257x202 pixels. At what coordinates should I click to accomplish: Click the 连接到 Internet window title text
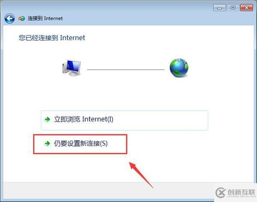[45, 18]
